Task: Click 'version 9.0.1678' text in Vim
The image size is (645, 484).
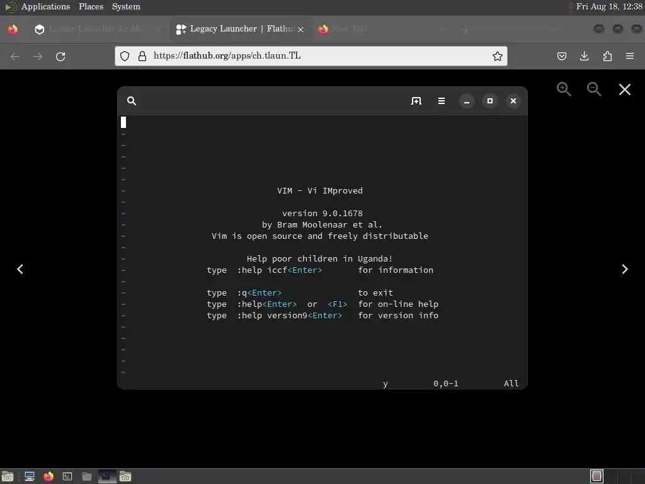Action: [322, 214]
